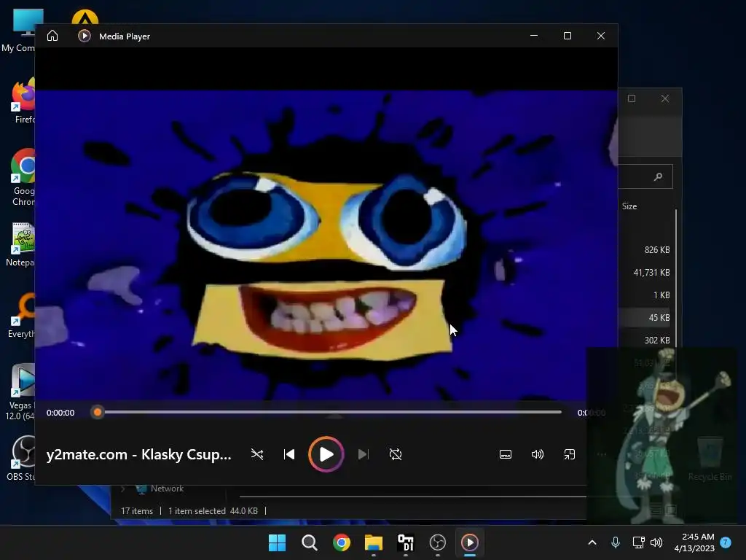
Task: Toggle repeat mode
Action: (396, 454)
